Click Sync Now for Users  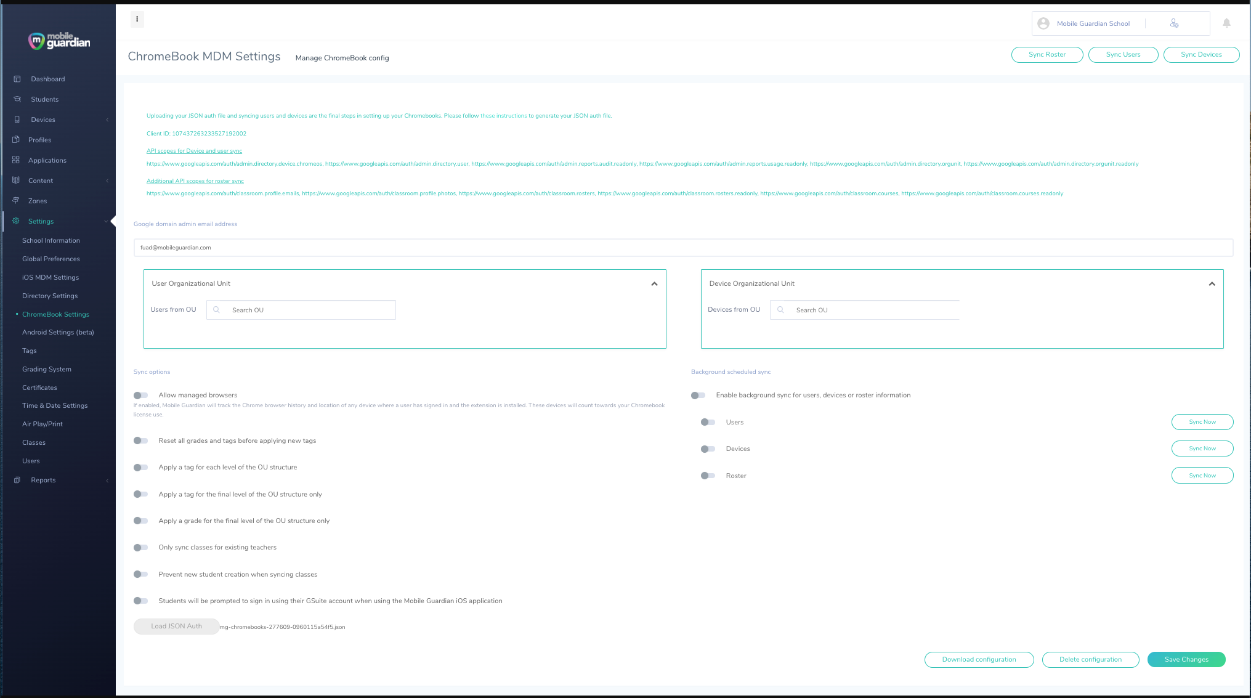(1202, 422)
